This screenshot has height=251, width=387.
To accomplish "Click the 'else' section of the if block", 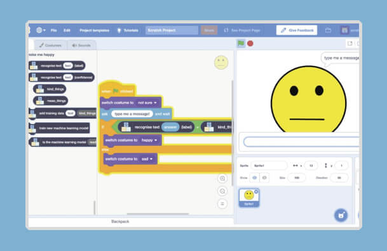I will tap(105, 150).
